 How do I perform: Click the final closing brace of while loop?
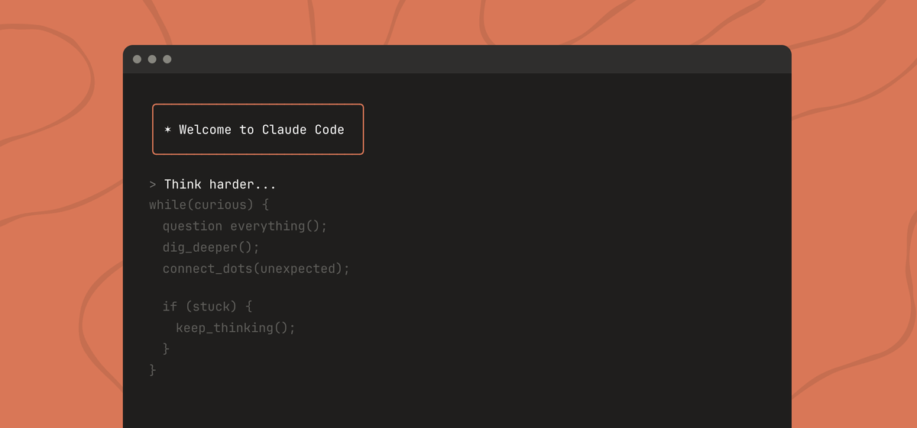(153, 370)
